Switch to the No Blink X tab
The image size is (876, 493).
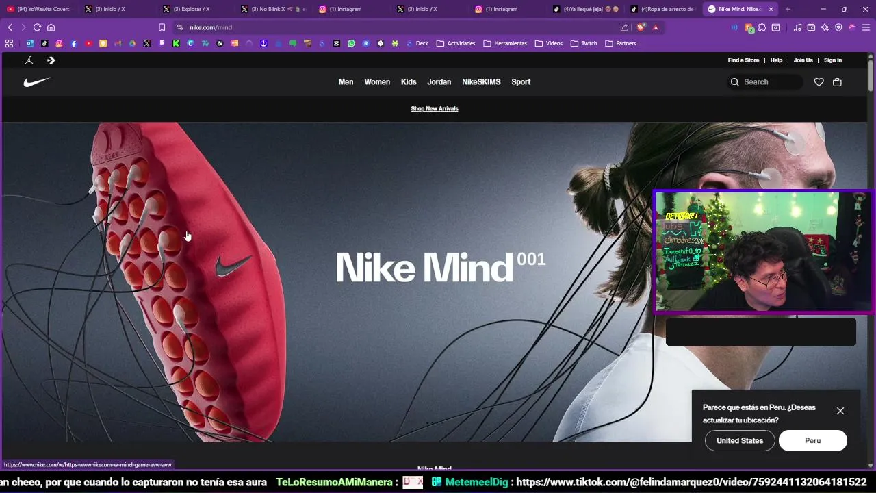[x=274, y=9]
